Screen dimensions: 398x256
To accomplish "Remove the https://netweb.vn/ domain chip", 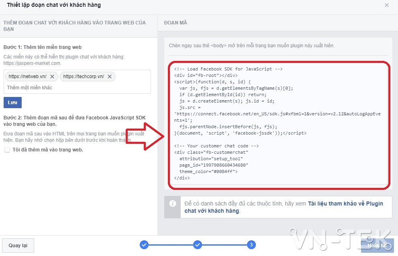I will [52, 77].
